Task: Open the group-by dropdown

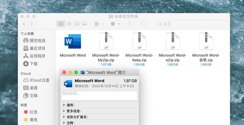Action: click(x=98, y=24)
